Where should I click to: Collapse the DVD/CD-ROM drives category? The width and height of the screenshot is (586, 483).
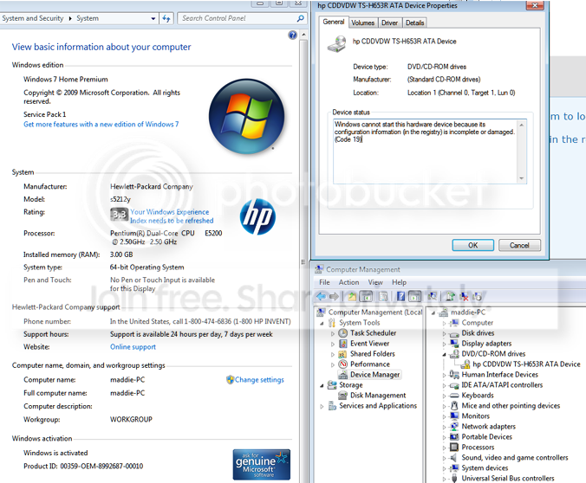tap(445, 354)
